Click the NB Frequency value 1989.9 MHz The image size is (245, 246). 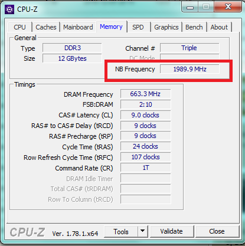[x=190, y=69]
